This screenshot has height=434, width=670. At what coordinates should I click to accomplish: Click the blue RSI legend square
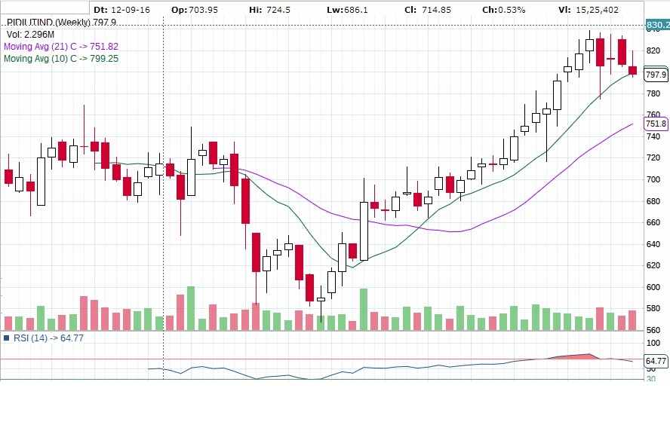click(x=6, y=338)
